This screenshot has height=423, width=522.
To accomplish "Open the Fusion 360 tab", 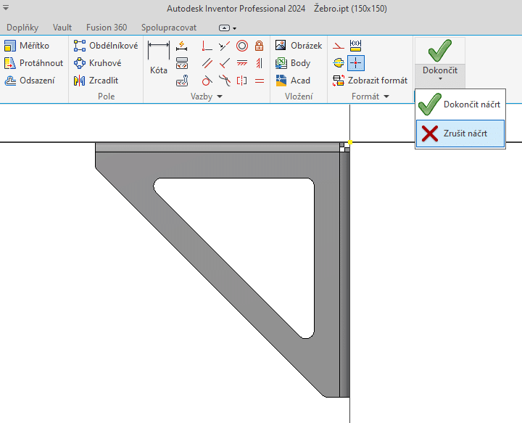I will pos(107,28).
